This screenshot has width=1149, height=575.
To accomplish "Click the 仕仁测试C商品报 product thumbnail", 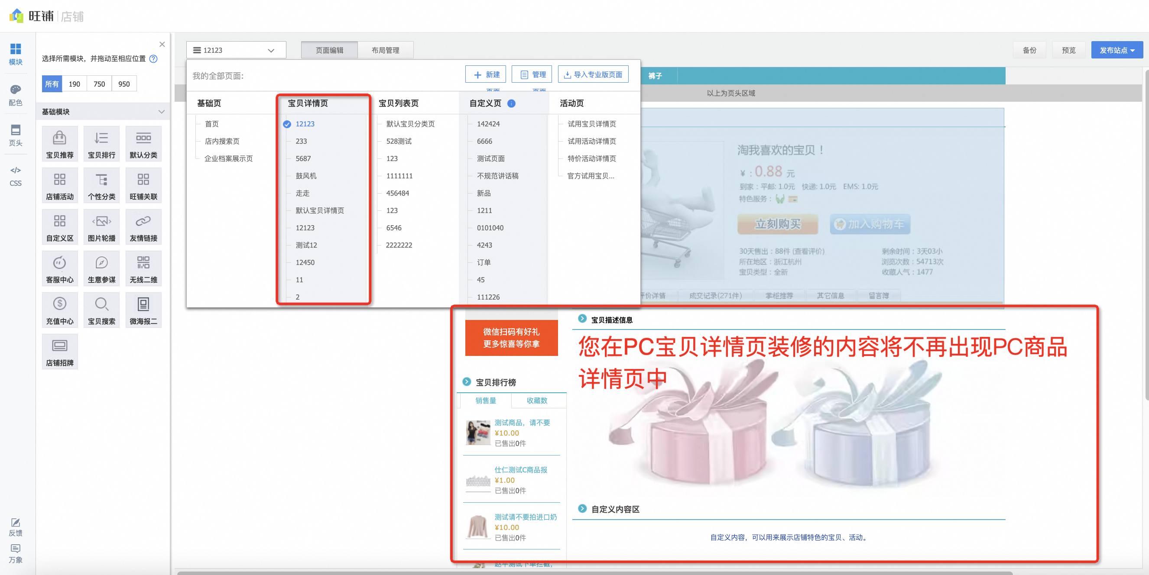I will [478, 481].
